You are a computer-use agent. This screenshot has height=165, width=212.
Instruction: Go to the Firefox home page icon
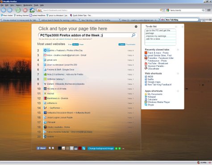click(x=32, y=10)
